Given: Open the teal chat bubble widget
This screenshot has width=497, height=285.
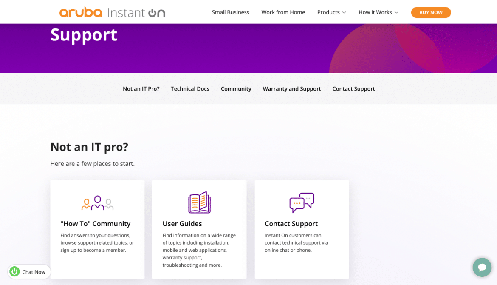Looking at the screenshot, I should 482,267.
